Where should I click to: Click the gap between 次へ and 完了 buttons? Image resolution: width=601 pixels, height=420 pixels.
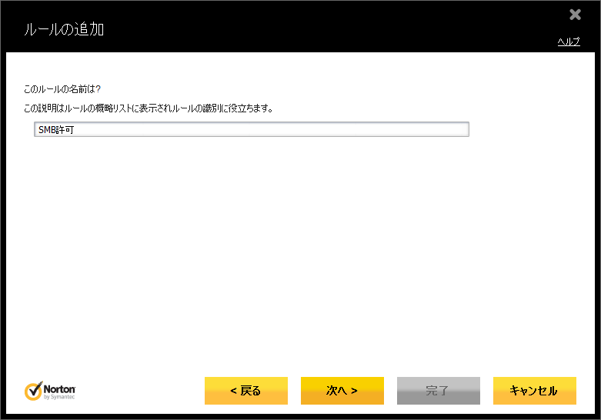tap(390, 391)
